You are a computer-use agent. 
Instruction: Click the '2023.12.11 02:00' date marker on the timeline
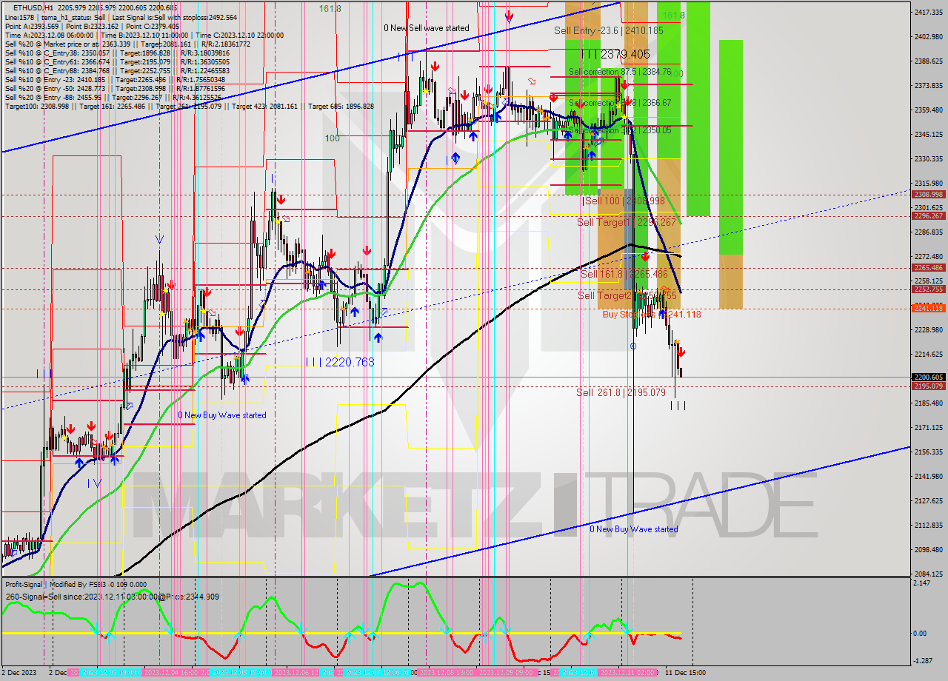click(x=627, y=672)
